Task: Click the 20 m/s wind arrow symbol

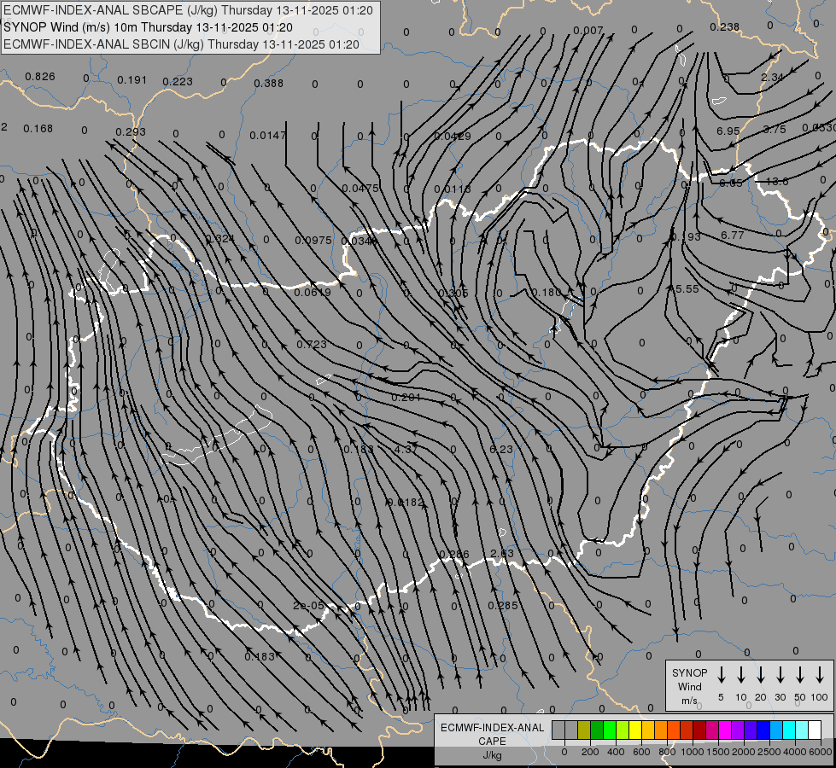Action: (760, 675)
